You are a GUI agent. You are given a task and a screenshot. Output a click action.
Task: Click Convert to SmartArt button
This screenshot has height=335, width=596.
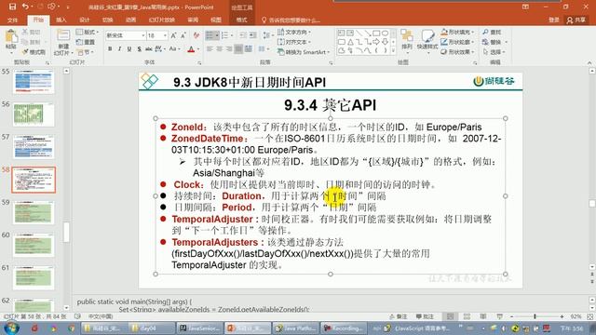point(304,52)
